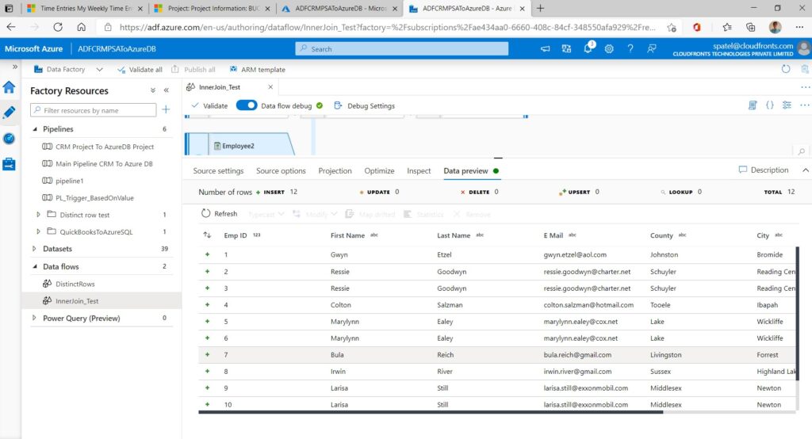812x439 pixels.
Task: Click the horizontal scrollbar under data preview
Action: (x=431, y=412)
